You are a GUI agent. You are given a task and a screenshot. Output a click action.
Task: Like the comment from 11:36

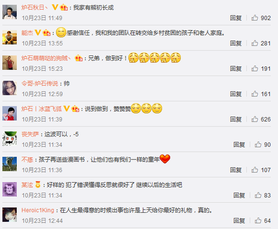pos(255,169)
